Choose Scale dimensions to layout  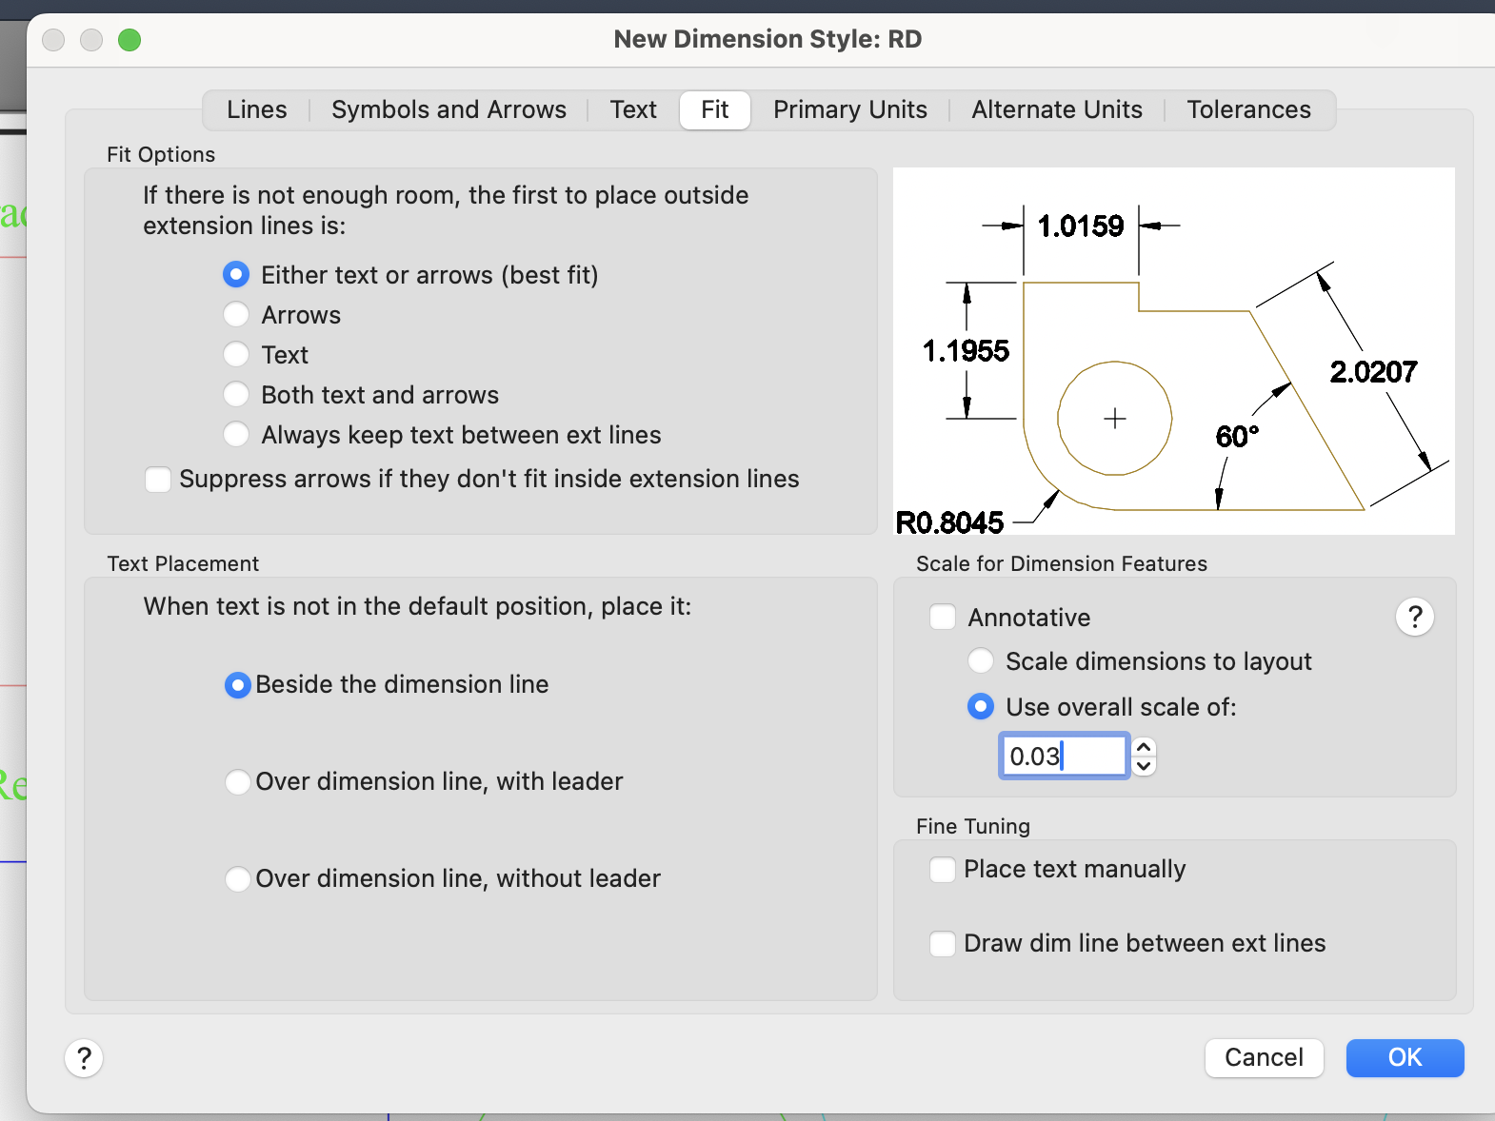pos(980,661)
